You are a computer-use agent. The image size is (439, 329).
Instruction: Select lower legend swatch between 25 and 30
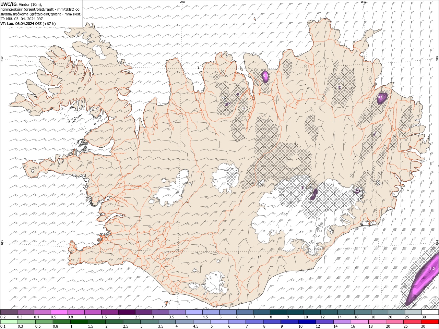[412, 322]
